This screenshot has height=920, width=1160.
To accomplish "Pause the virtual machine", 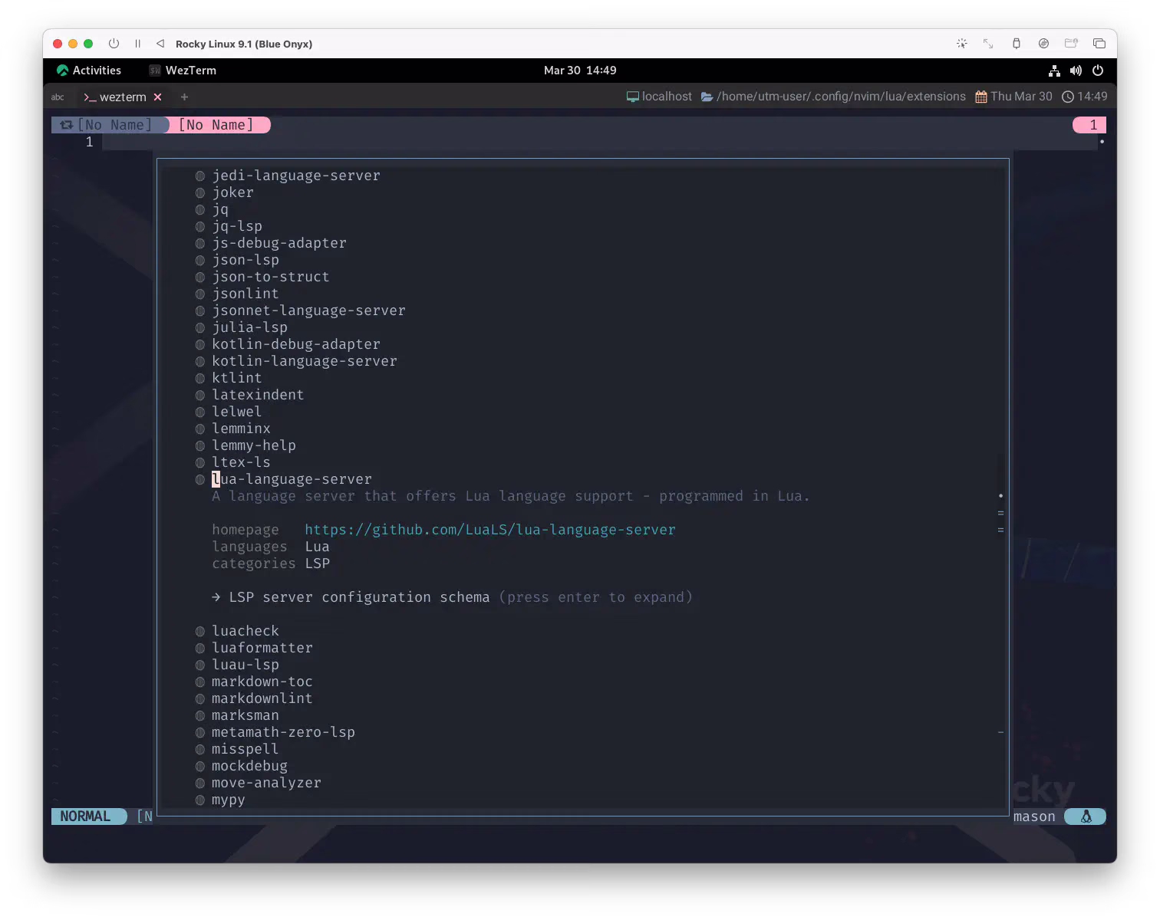I will [137, 44].
